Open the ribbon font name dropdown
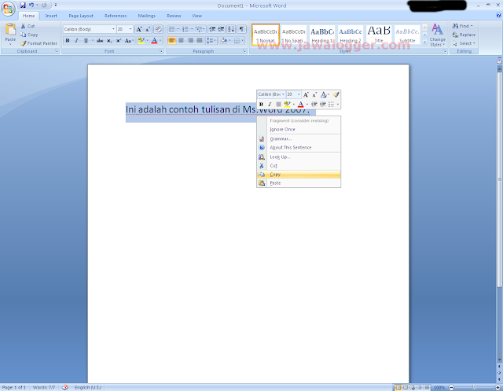 (113, 29)
